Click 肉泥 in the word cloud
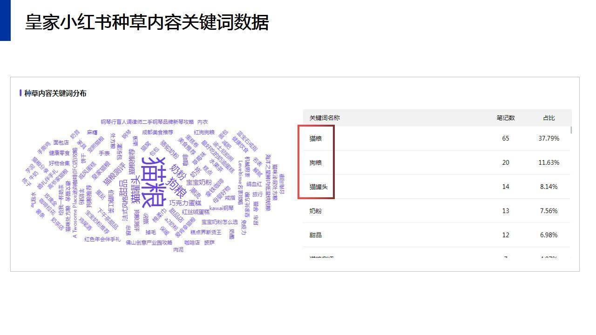Image resolution: width=596 pixels, height=335 pixels. (178, 250)
